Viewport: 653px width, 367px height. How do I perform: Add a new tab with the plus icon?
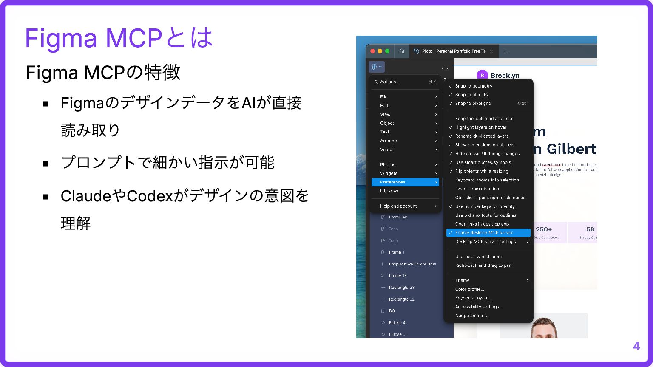pos(506,51)
